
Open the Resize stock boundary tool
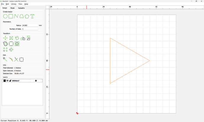(22, 60)
